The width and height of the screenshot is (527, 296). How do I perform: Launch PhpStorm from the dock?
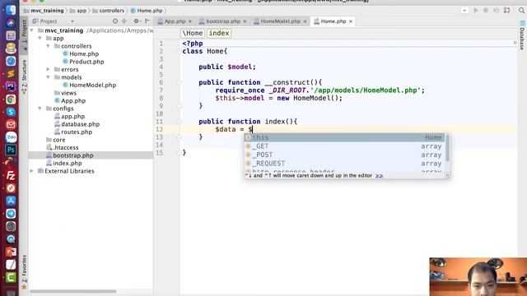coord(11,86)
